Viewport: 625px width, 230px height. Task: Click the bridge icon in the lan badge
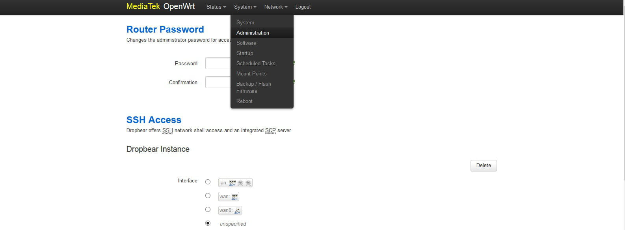[233, 183]
